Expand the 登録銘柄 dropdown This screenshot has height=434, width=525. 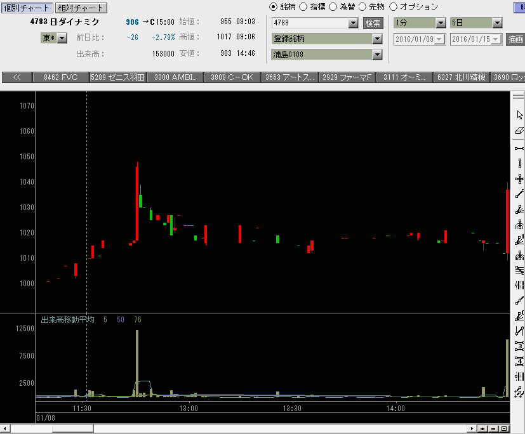click(377, 39)
